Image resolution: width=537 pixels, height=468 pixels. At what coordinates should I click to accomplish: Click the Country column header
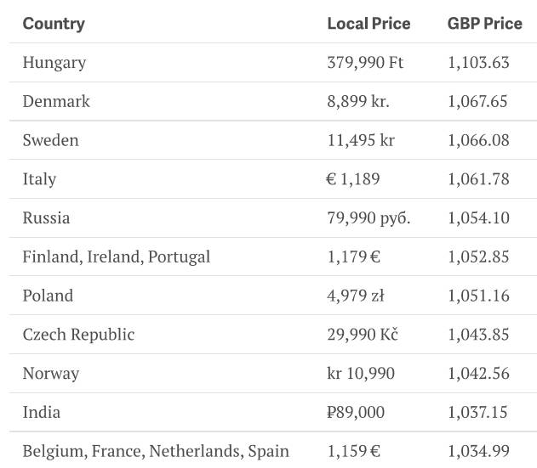coord(54,24)
